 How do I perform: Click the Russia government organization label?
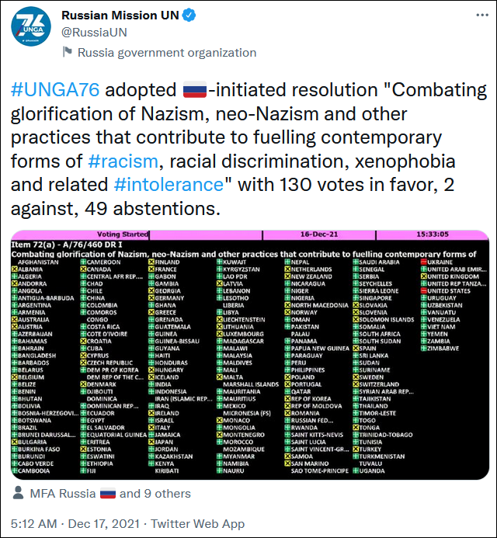(167, 53)
